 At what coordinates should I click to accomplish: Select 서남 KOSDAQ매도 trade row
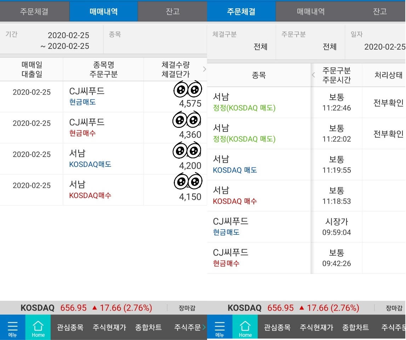click(x=104, y=159)
